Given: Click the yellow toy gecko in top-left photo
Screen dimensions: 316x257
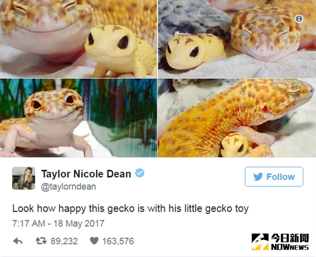Looking at the screenshot, I should tap(120, 52).
